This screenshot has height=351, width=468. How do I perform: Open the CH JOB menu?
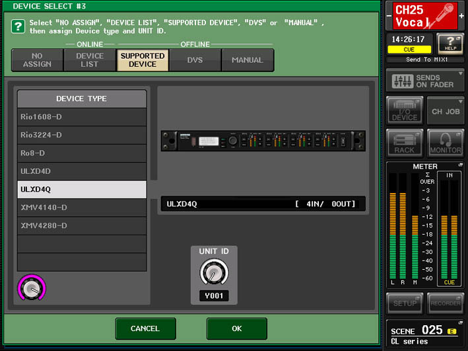(x=446, y=110)
